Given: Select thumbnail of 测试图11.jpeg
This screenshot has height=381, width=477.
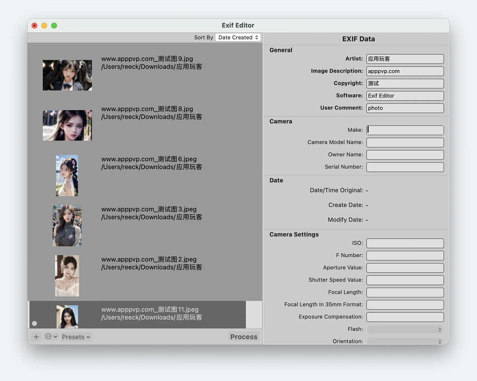Looking at the screenshot, I should [x=67, y=317].
